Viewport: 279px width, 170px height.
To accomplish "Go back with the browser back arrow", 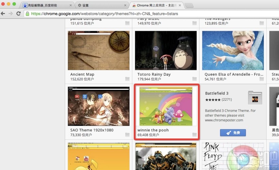I will [3, 14].
